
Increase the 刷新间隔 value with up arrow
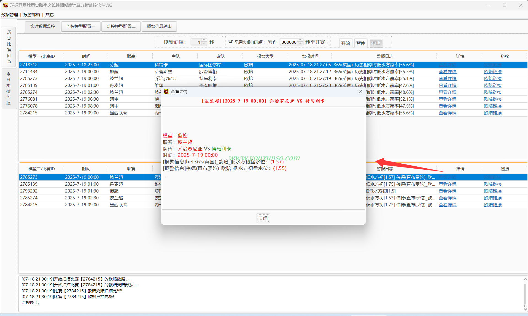coord(204,40)
